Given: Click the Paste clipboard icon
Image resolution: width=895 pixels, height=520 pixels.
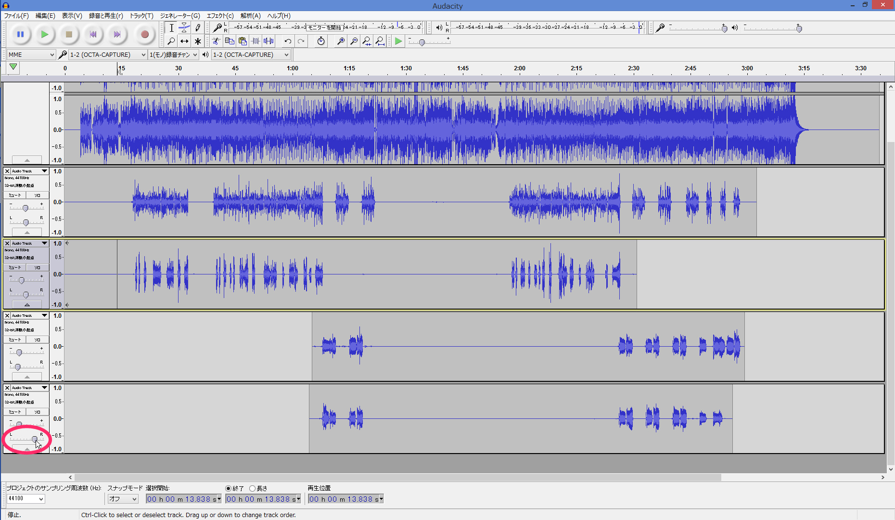Looking at the screenshot, I should 243,41.
